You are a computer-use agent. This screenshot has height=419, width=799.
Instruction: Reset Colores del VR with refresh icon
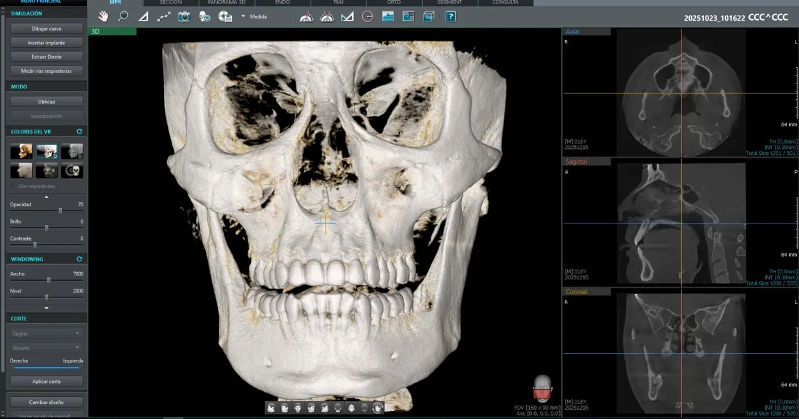(79, 132)
